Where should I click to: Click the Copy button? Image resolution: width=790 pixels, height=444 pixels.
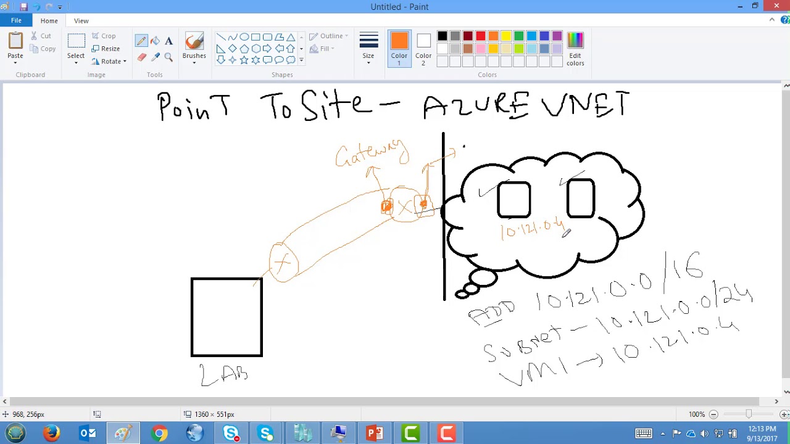43,49
